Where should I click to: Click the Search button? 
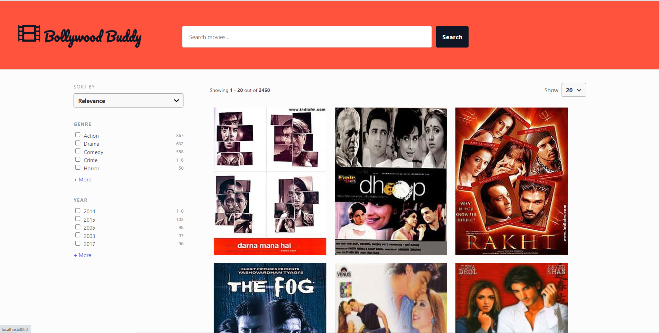pos(452,37)
